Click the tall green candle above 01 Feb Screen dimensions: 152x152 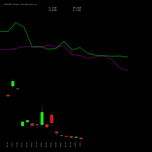(42, 119)
